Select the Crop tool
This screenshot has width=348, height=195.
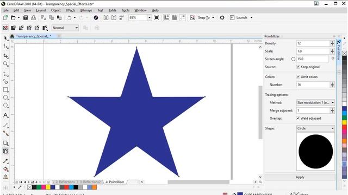point(5,56)
